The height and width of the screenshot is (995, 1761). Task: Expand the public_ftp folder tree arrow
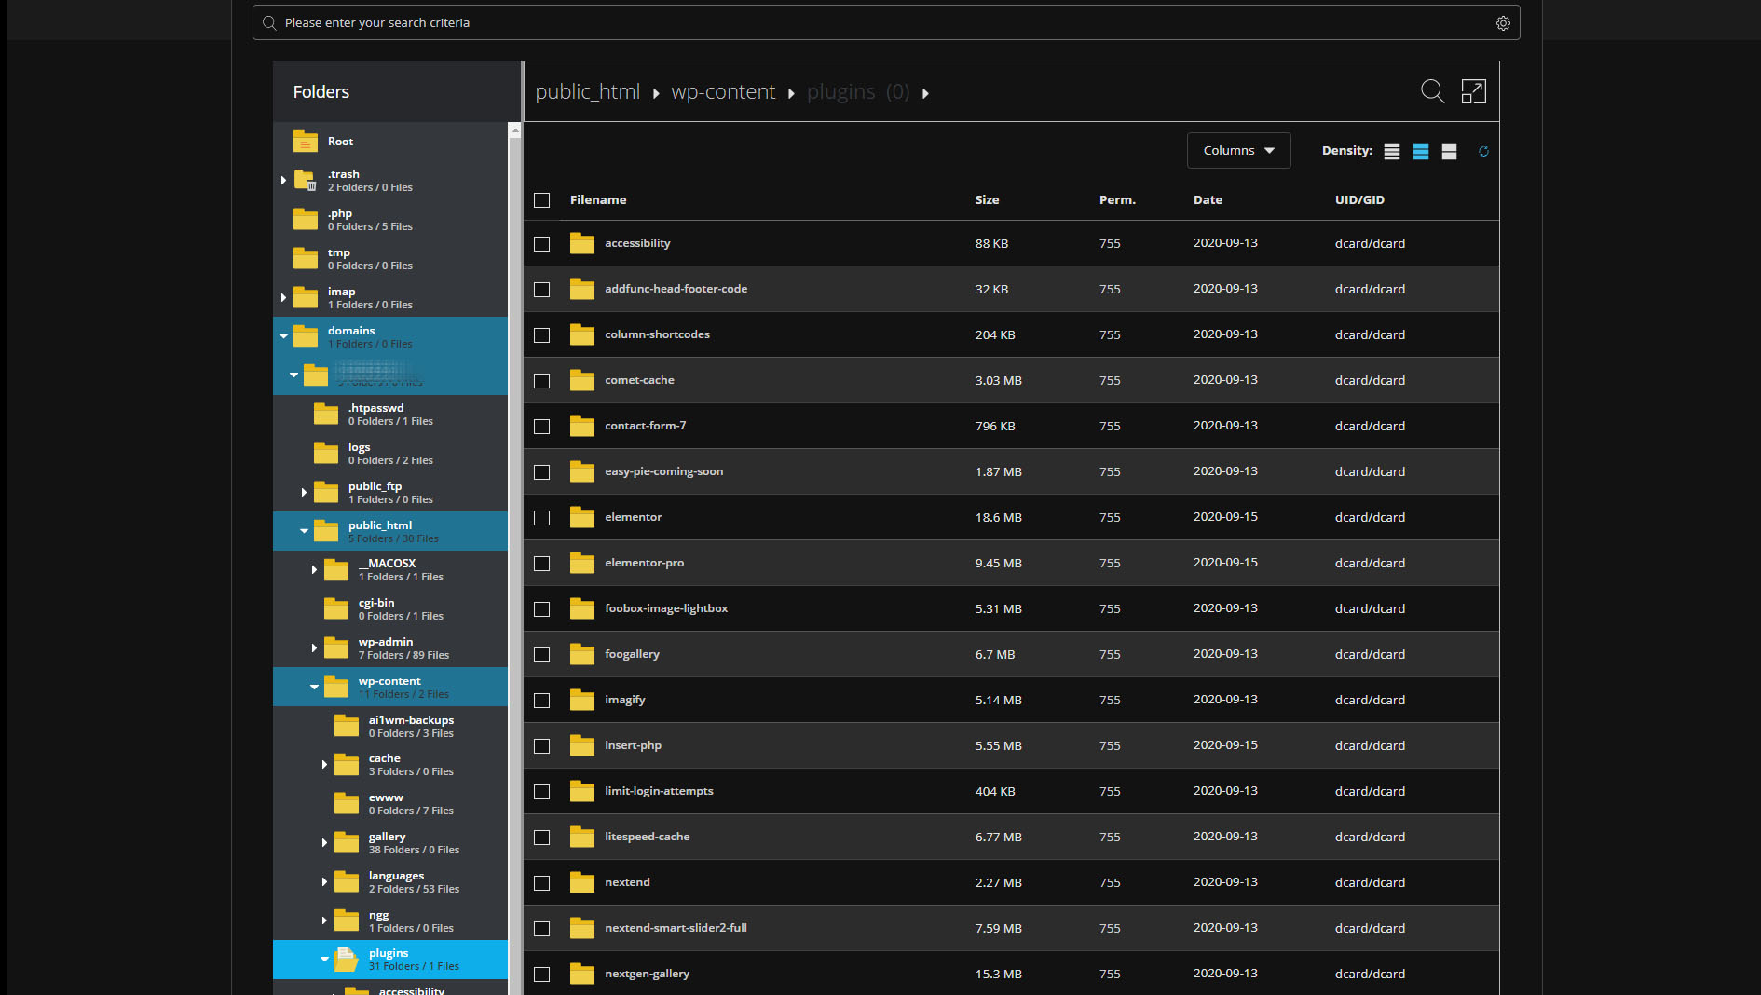point(304,492)
